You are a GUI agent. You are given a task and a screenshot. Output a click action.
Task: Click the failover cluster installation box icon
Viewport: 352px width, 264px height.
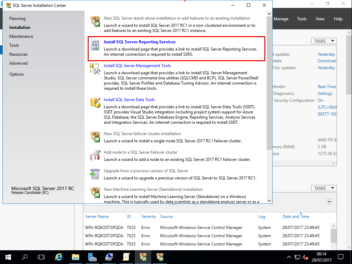click(x=95, y=136)
